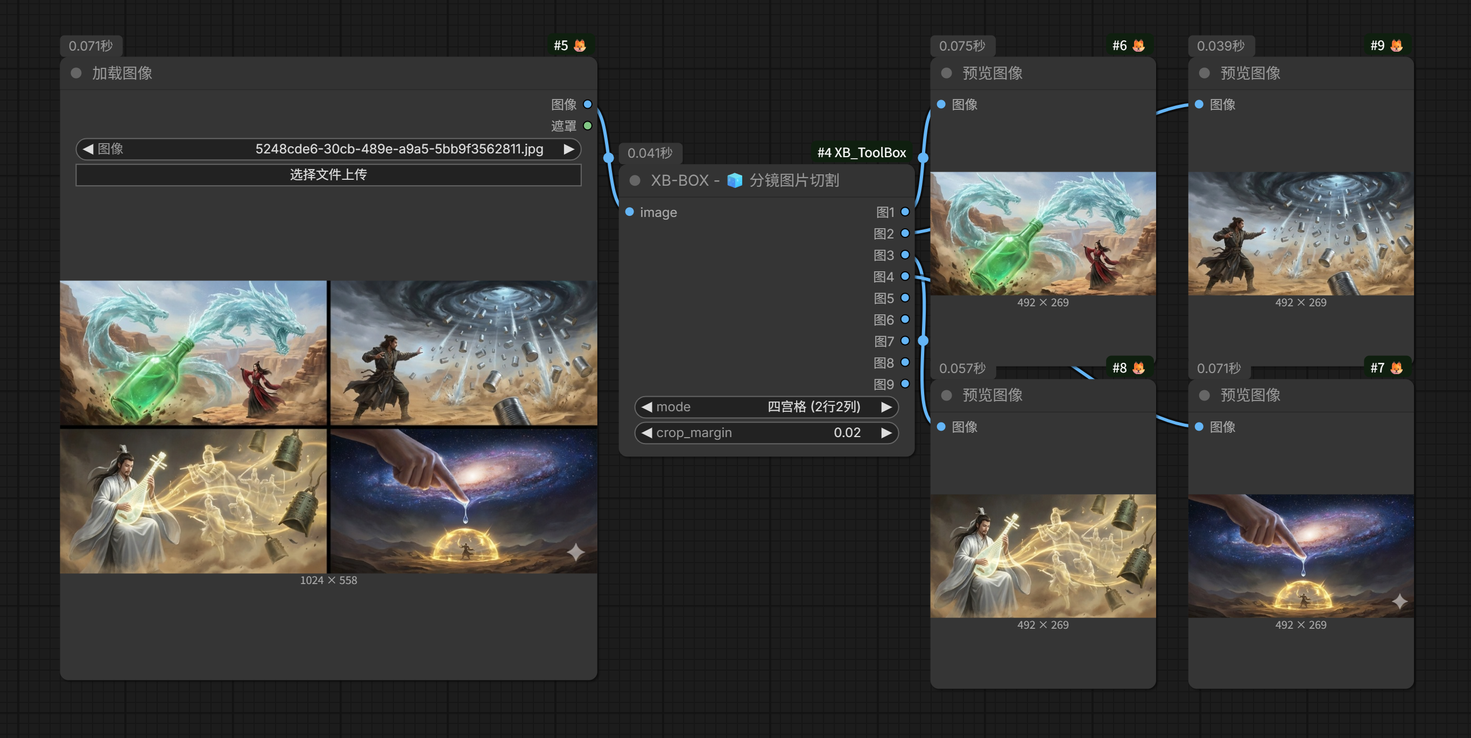Select next image file with right arrow

pyautogui.click(x=569, y=149)
